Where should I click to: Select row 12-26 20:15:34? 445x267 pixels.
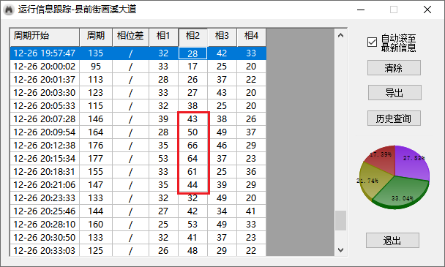click(x=138, y=158)
